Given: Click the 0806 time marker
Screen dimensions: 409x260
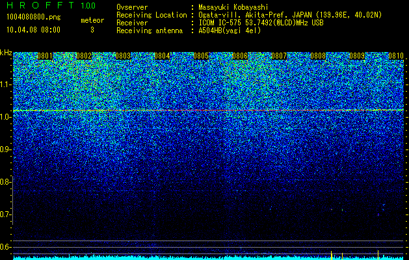Looking at the screenshot, I should 240,56.
